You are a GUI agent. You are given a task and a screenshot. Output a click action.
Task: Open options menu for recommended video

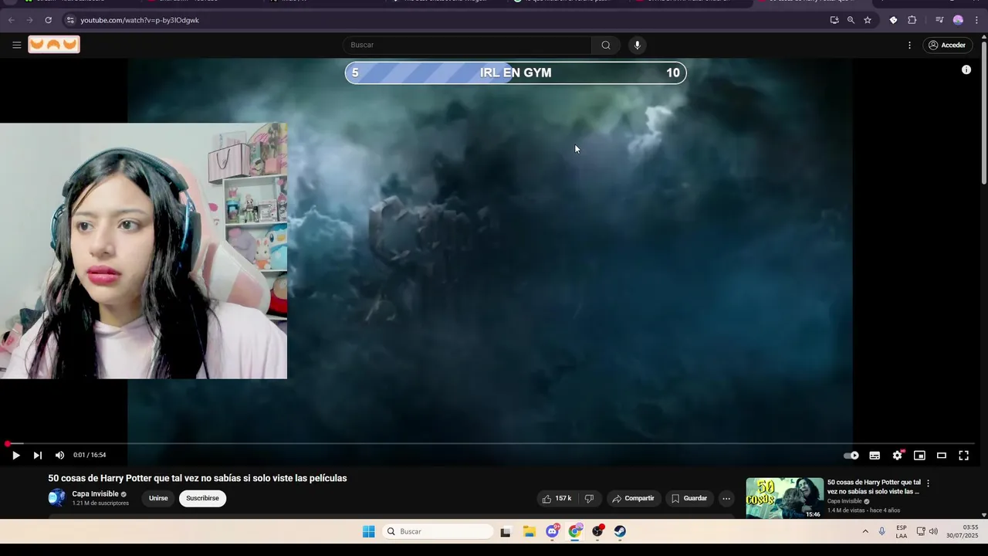click(x=928, y=483)
